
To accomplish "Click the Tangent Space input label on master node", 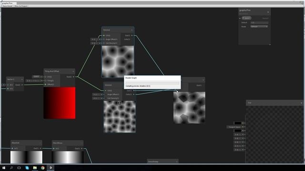I will (234, 127).
